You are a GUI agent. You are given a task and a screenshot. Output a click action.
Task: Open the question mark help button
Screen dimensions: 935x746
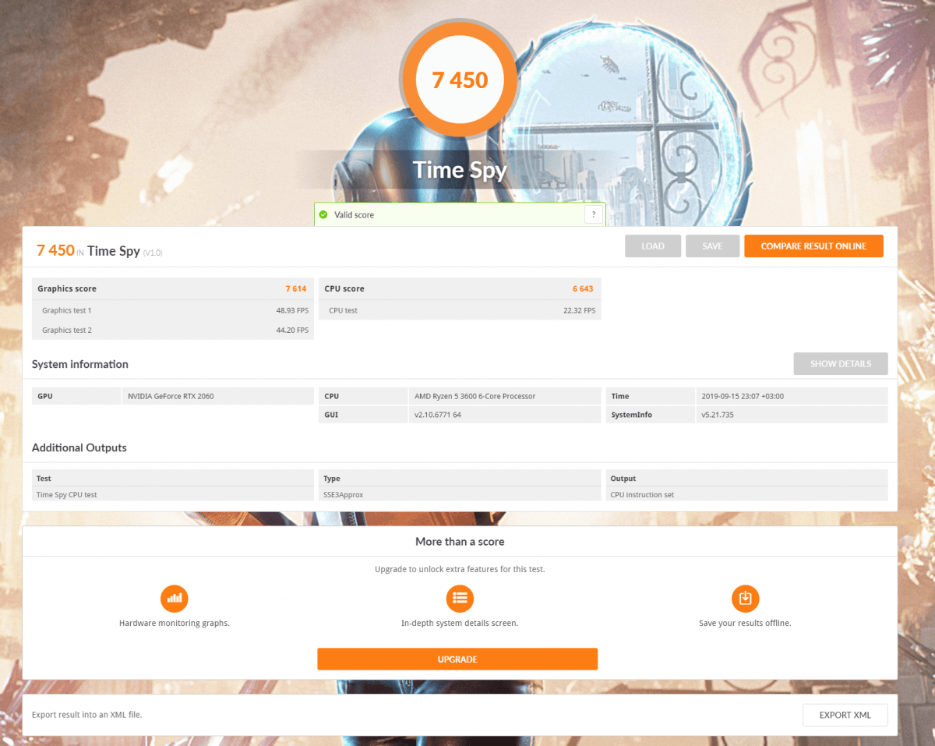594,214
